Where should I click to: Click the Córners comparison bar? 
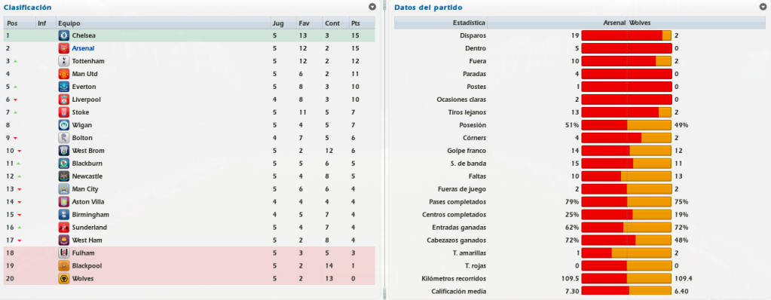click(x=626, y=138)
